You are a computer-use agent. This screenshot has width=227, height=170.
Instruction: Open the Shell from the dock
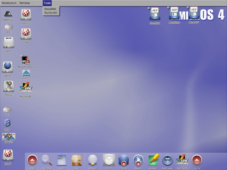pyautogui.click(x=61, y=160)
